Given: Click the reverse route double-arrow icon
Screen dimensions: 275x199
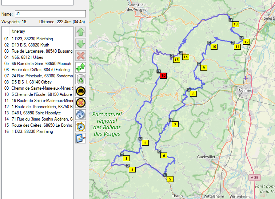Looking at the screenshot, I should [x=80, y=67].
